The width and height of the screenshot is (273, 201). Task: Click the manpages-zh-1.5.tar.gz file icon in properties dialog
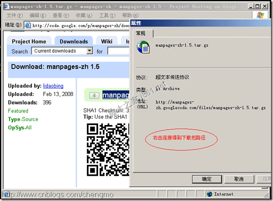143,47
